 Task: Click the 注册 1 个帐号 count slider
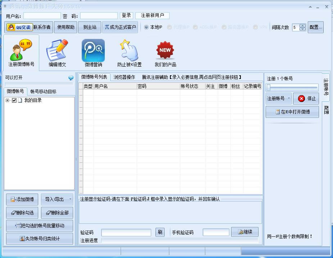pos(292,87)
